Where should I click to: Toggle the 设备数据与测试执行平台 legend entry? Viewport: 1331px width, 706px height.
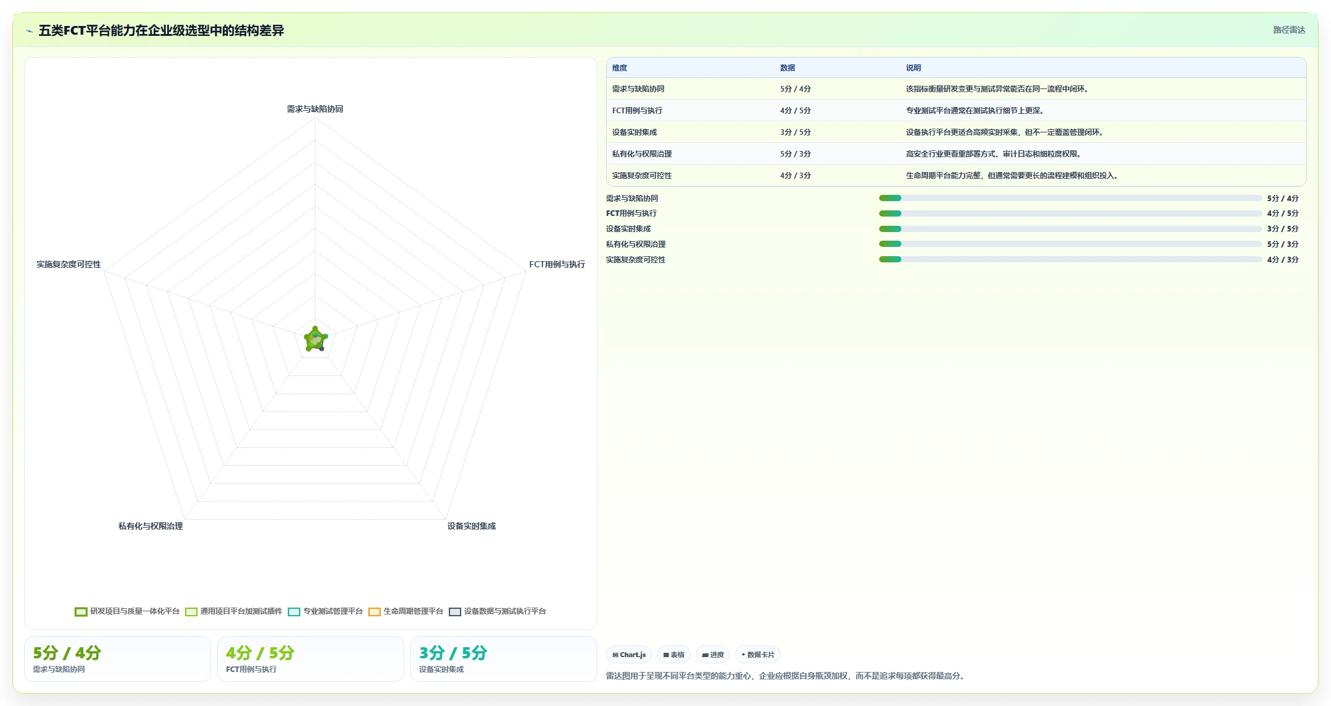coord(498,611)
